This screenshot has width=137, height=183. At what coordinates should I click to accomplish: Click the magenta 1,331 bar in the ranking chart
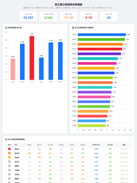point(97,63)
